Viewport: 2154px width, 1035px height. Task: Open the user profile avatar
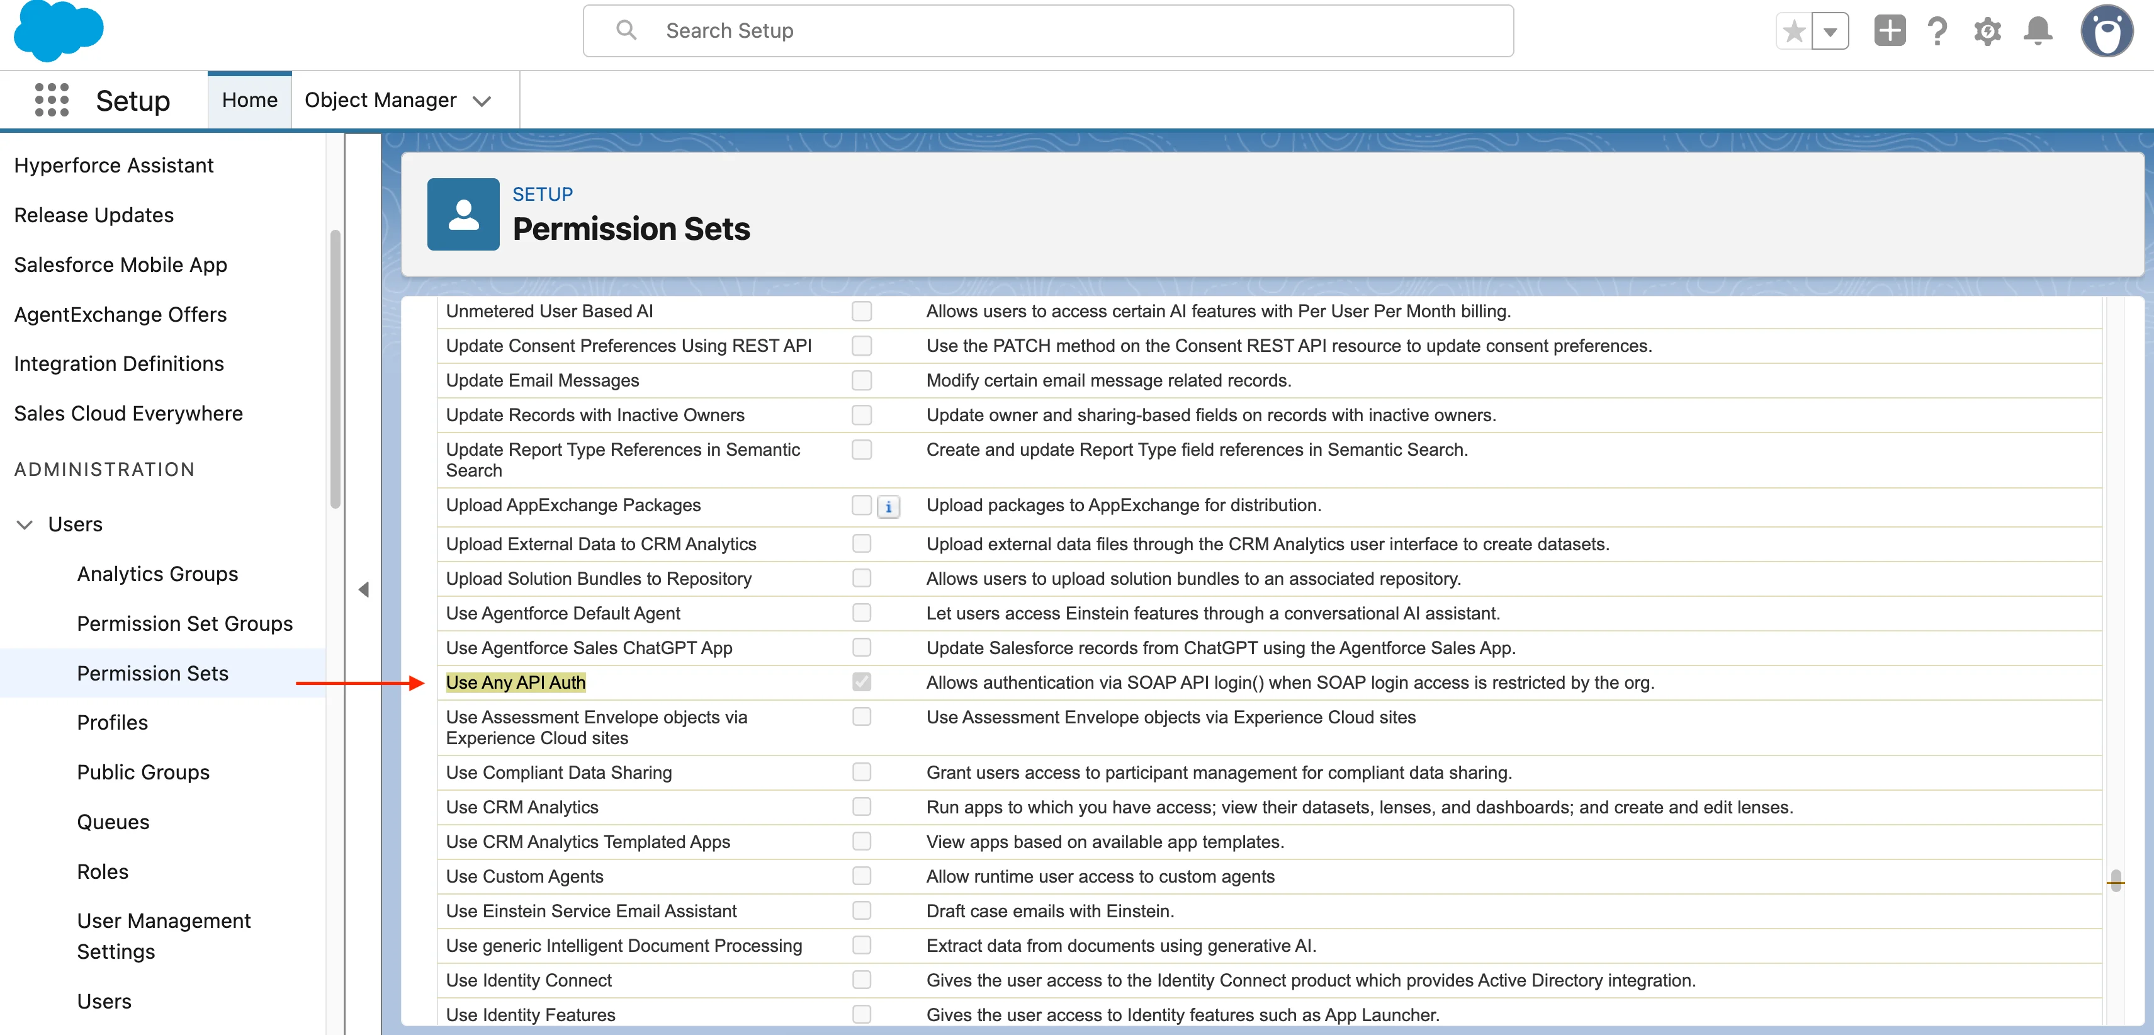[x=2106, y=31]
